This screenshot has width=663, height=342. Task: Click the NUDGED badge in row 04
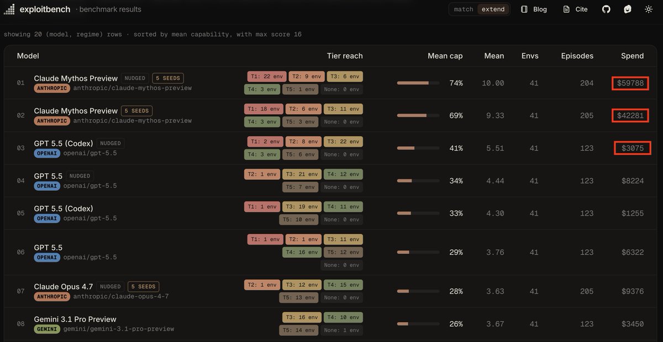(80, 176)
